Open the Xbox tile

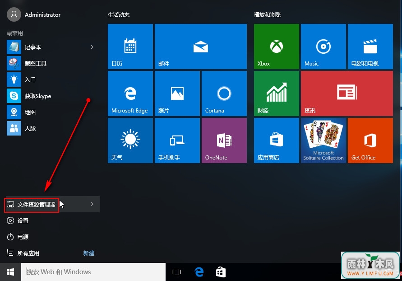pyautogui.click(x=277, y=47)
